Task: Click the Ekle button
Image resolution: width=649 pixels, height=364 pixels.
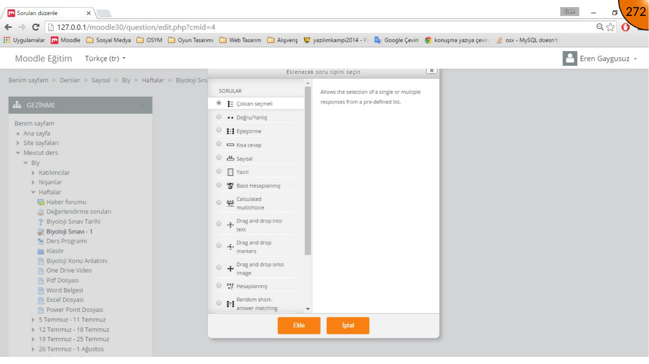Action: (299, 326)
